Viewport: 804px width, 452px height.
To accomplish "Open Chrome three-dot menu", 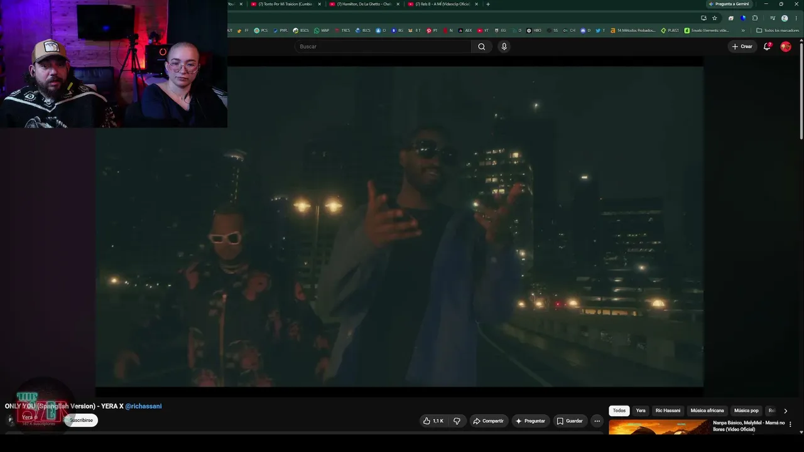I will click(795, 18).
